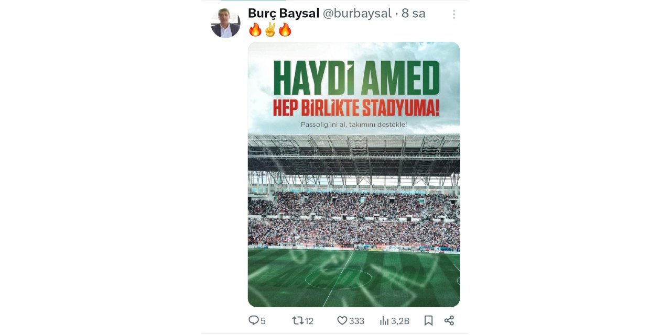Open the tweet via the 8 sa timestamp
Viewport: 671px width, 335px height.
coord(413,14)
